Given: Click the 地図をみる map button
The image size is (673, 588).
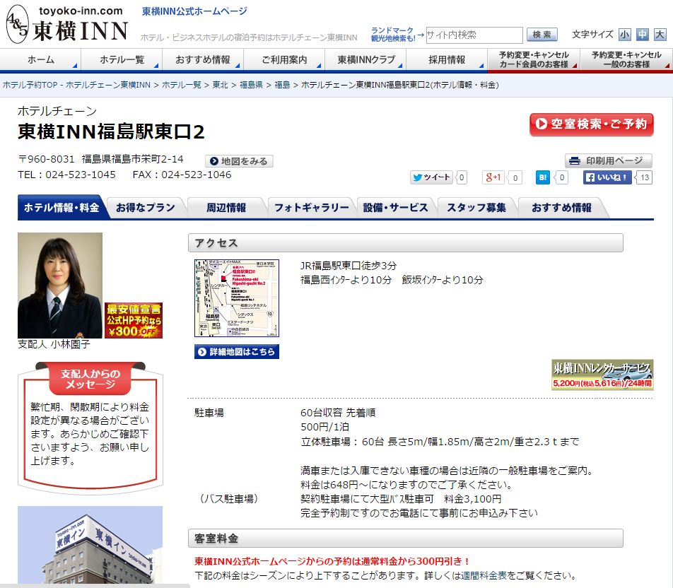Looking at the screenshot, I should coord(239,161).
